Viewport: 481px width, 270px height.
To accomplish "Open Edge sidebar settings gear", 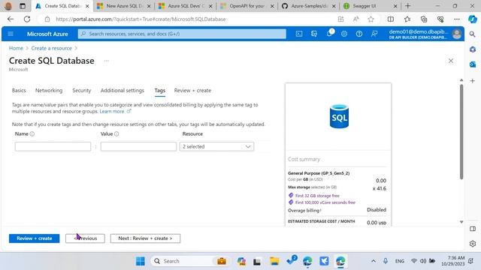I will click(x=473, y=244).
